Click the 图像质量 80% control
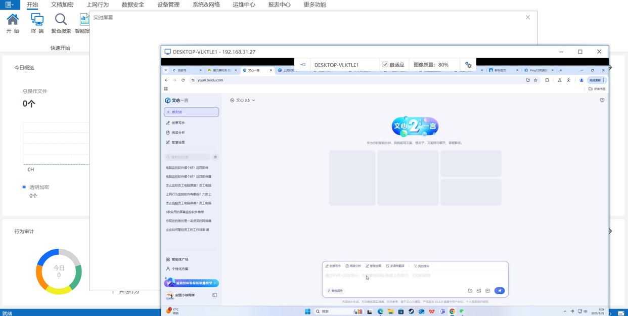This screenshot has height=316, width=628. click(x=431, y=65)
